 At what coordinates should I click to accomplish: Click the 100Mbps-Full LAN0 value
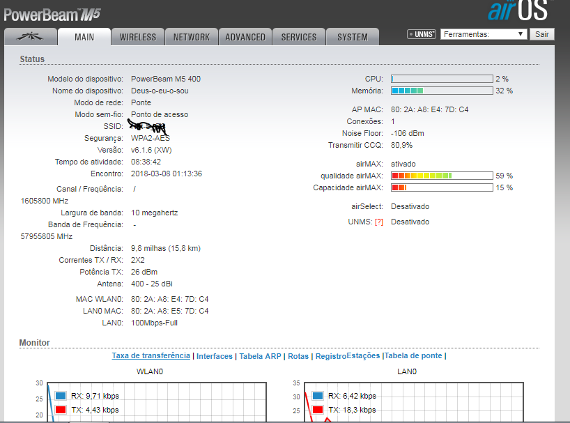click(x=154, y=323)
